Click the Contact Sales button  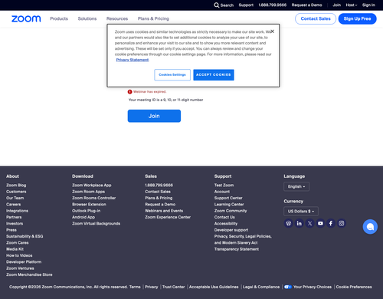tap(316, 18)
